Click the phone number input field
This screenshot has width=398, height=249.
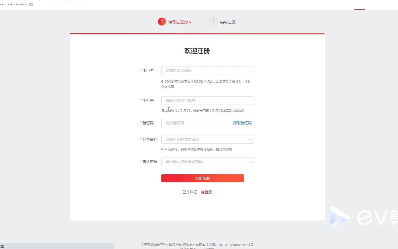pos(208,101)
